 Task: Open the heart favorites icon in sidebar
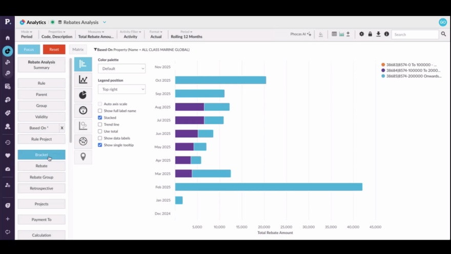pyautogui.click(x=8, y=155)
